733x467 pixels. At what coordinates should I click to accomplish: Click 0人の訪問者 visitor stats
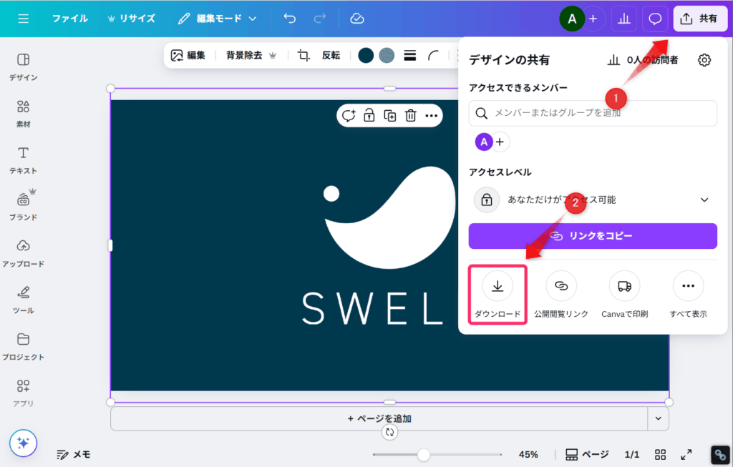click(643, 60)
